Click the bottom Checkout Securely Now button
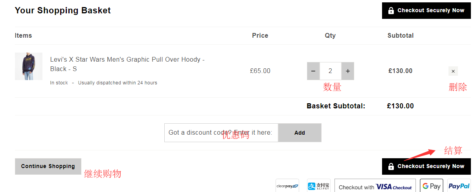The height and width of the screenshot is (192, 476). pos(426,166)
